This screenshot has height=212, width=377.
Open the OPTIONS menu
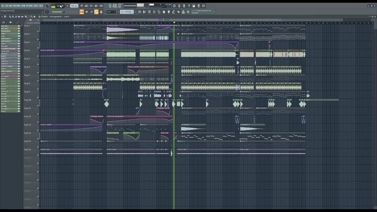pyautogui.click(x=29, y=6)
